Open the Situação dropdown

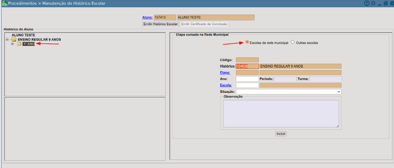pos(288,92)
